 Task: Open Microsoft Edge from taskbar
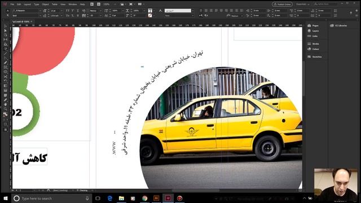click(110, 198)
